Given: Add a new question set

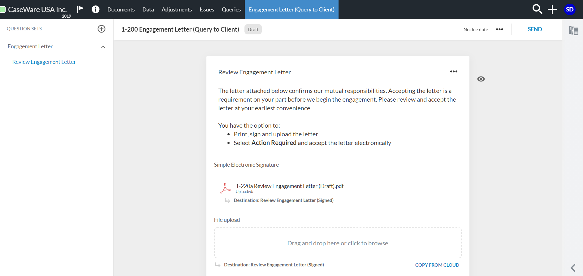Looking at the screenshot, I should coord(101,29).
